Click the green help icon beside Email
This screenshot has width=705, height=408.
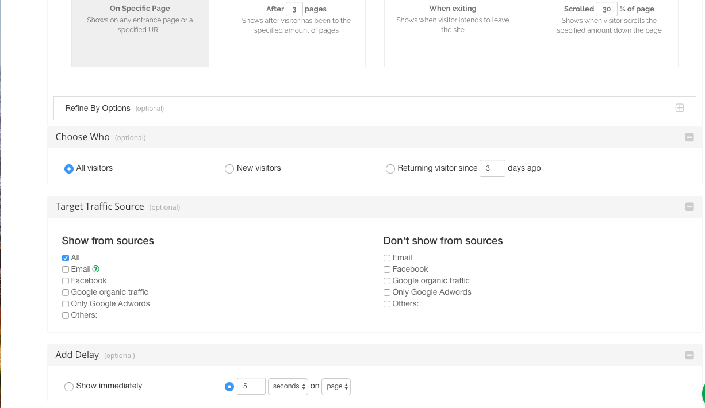(x=96, y=269)
